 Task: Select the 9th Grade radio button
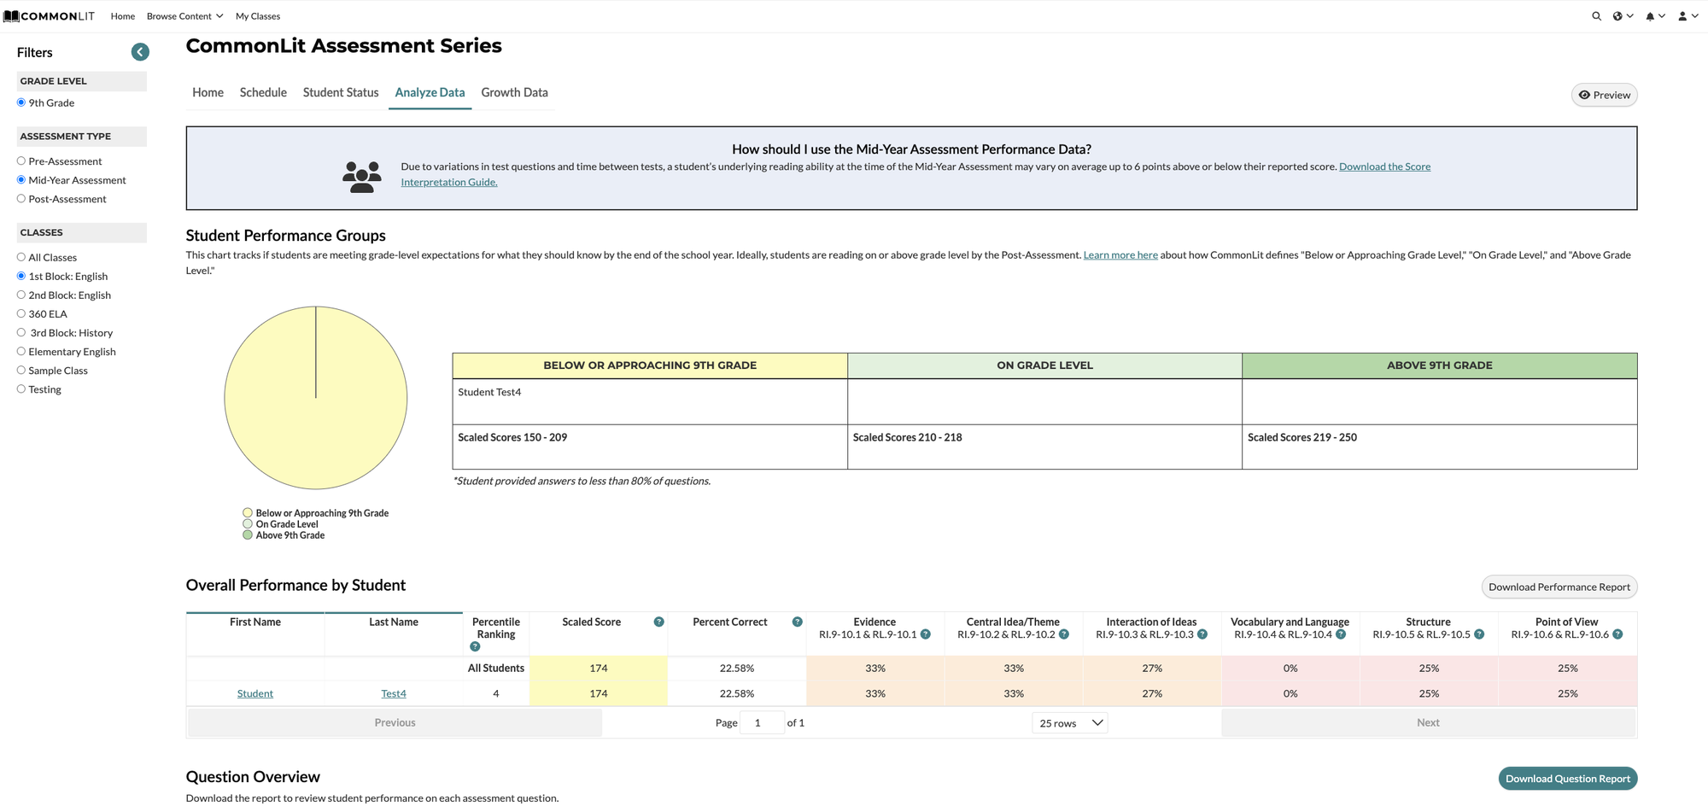pos(21,102)
